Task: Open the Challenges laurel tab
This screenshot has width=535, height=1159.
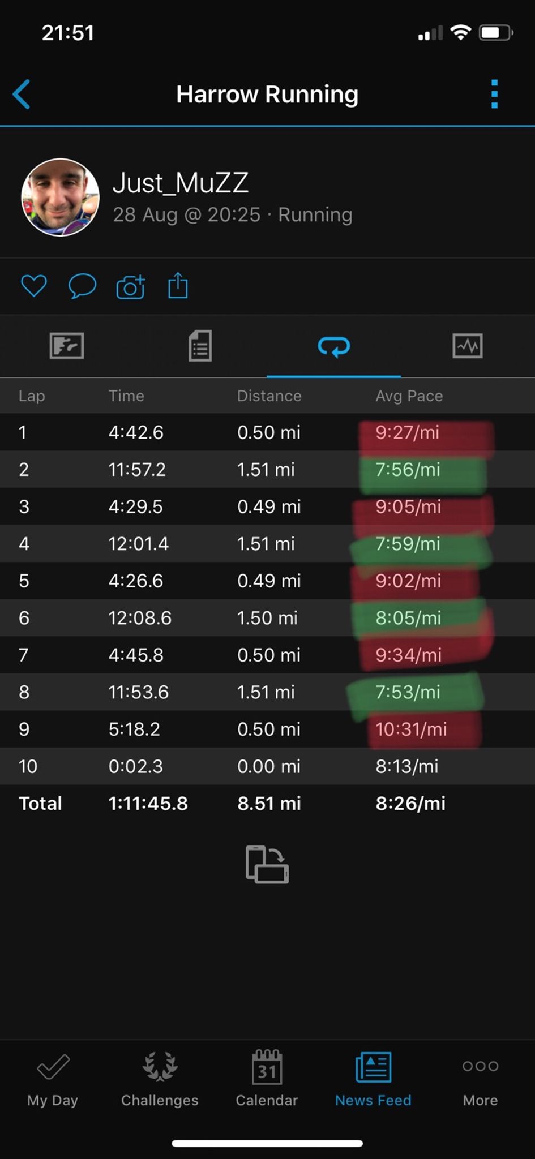Action: coord(160,1079)
